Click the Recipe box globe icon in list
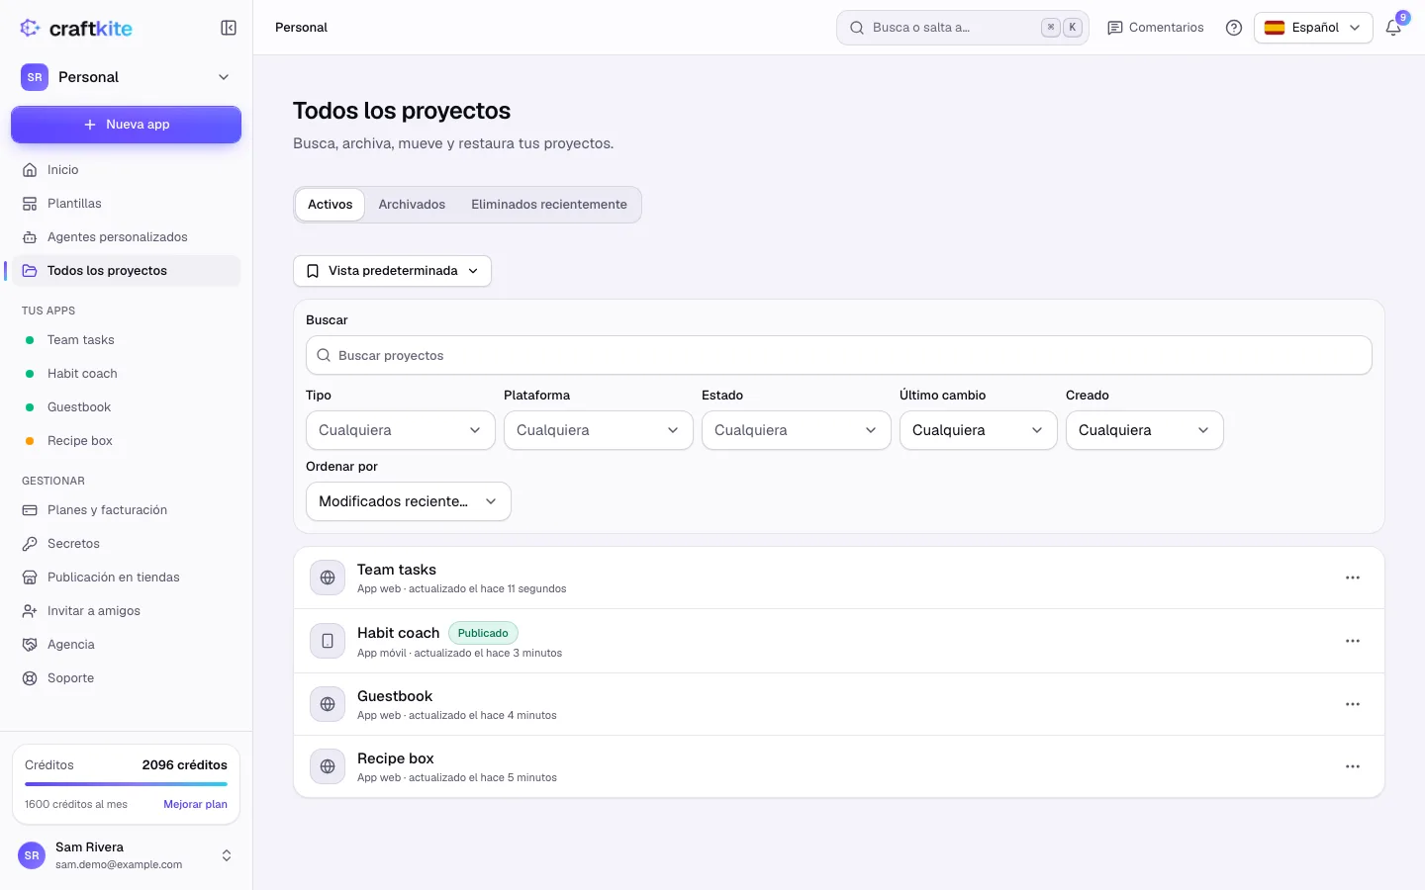 tap(328, 766)
